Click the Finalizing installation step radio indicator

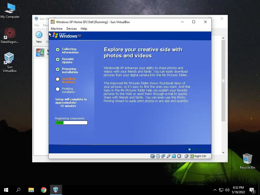point(58,89)
